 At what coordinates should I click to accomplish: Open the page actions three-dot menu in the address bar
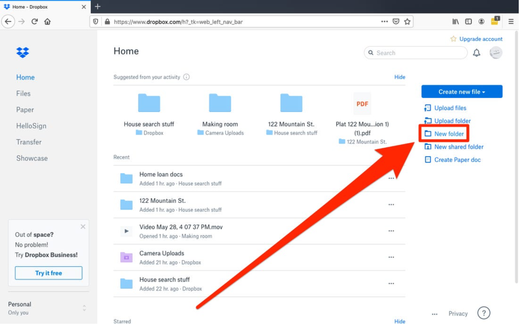384,22
